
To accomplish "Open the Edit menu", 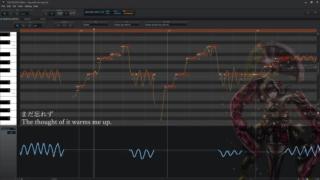I will pyautogui.click(x=9, y=6).
